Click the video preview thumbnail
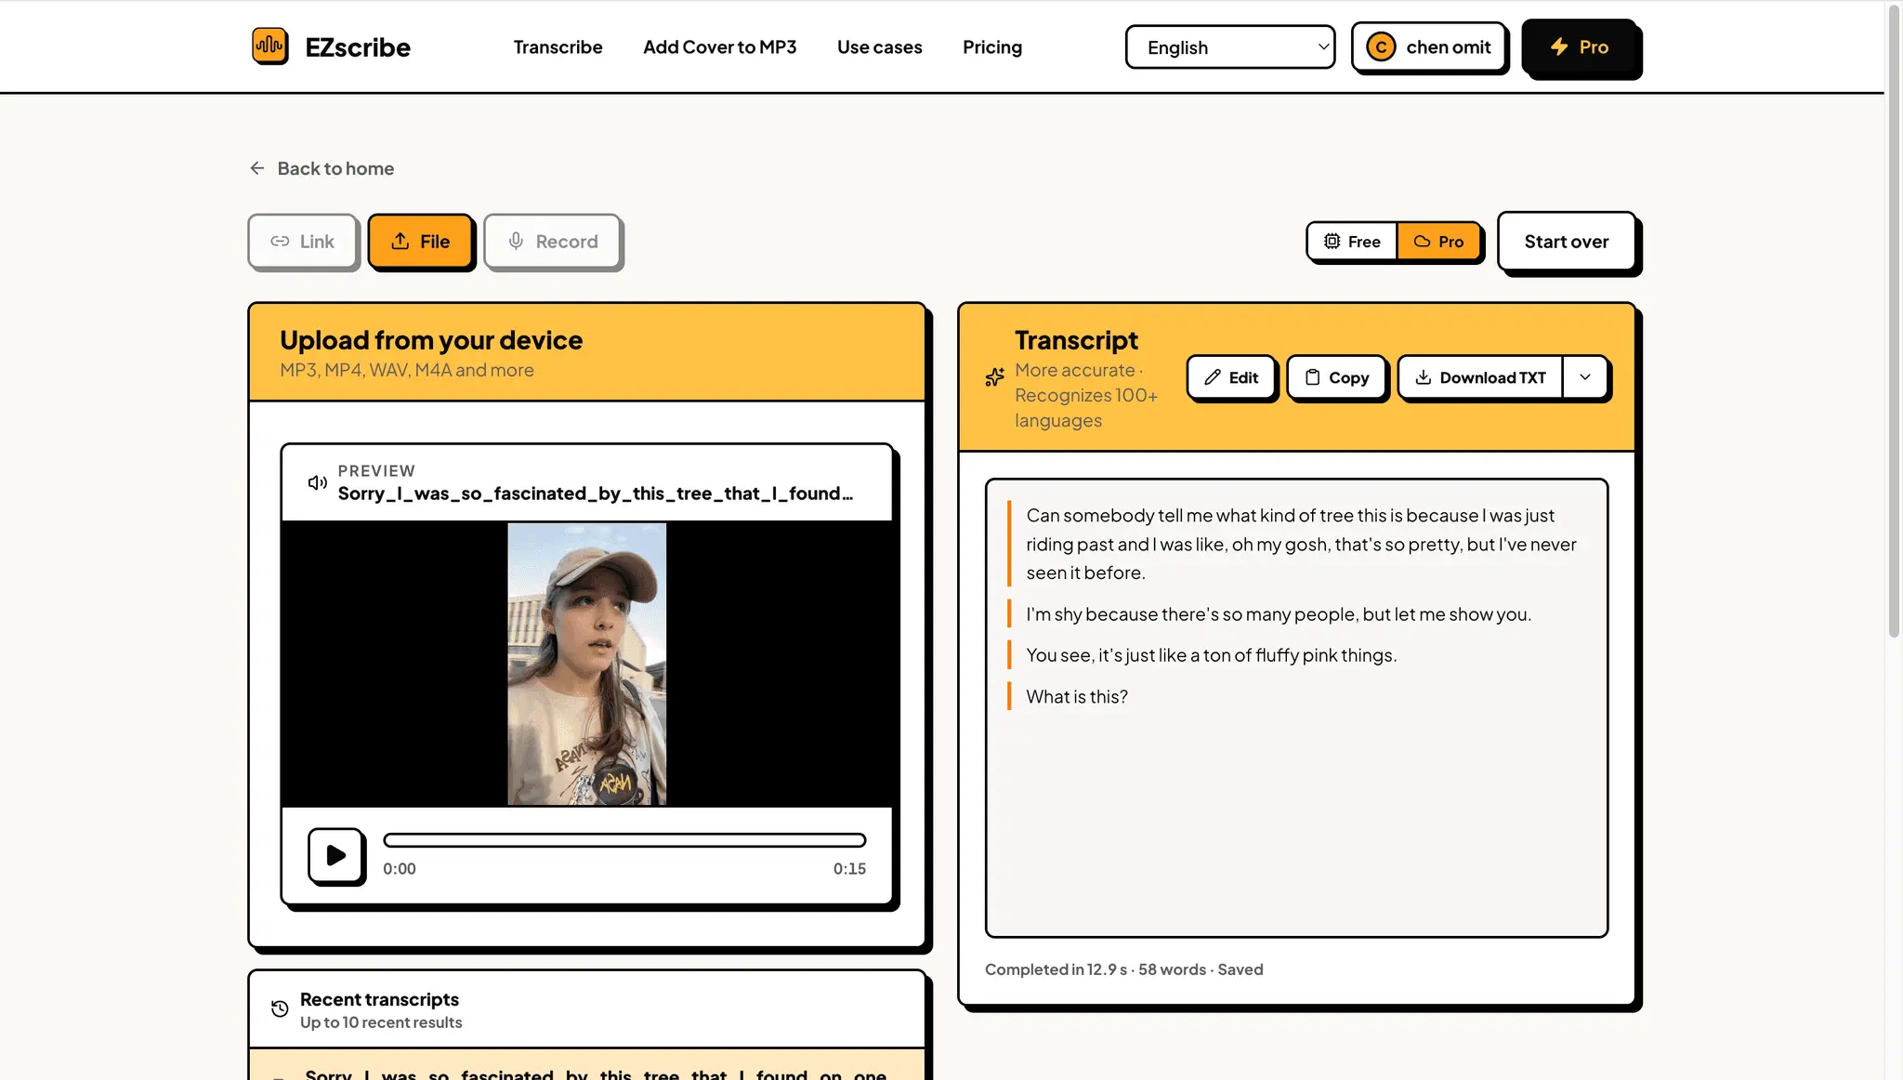This screenshot has height=1080, width=1903. tap(586, 664)
